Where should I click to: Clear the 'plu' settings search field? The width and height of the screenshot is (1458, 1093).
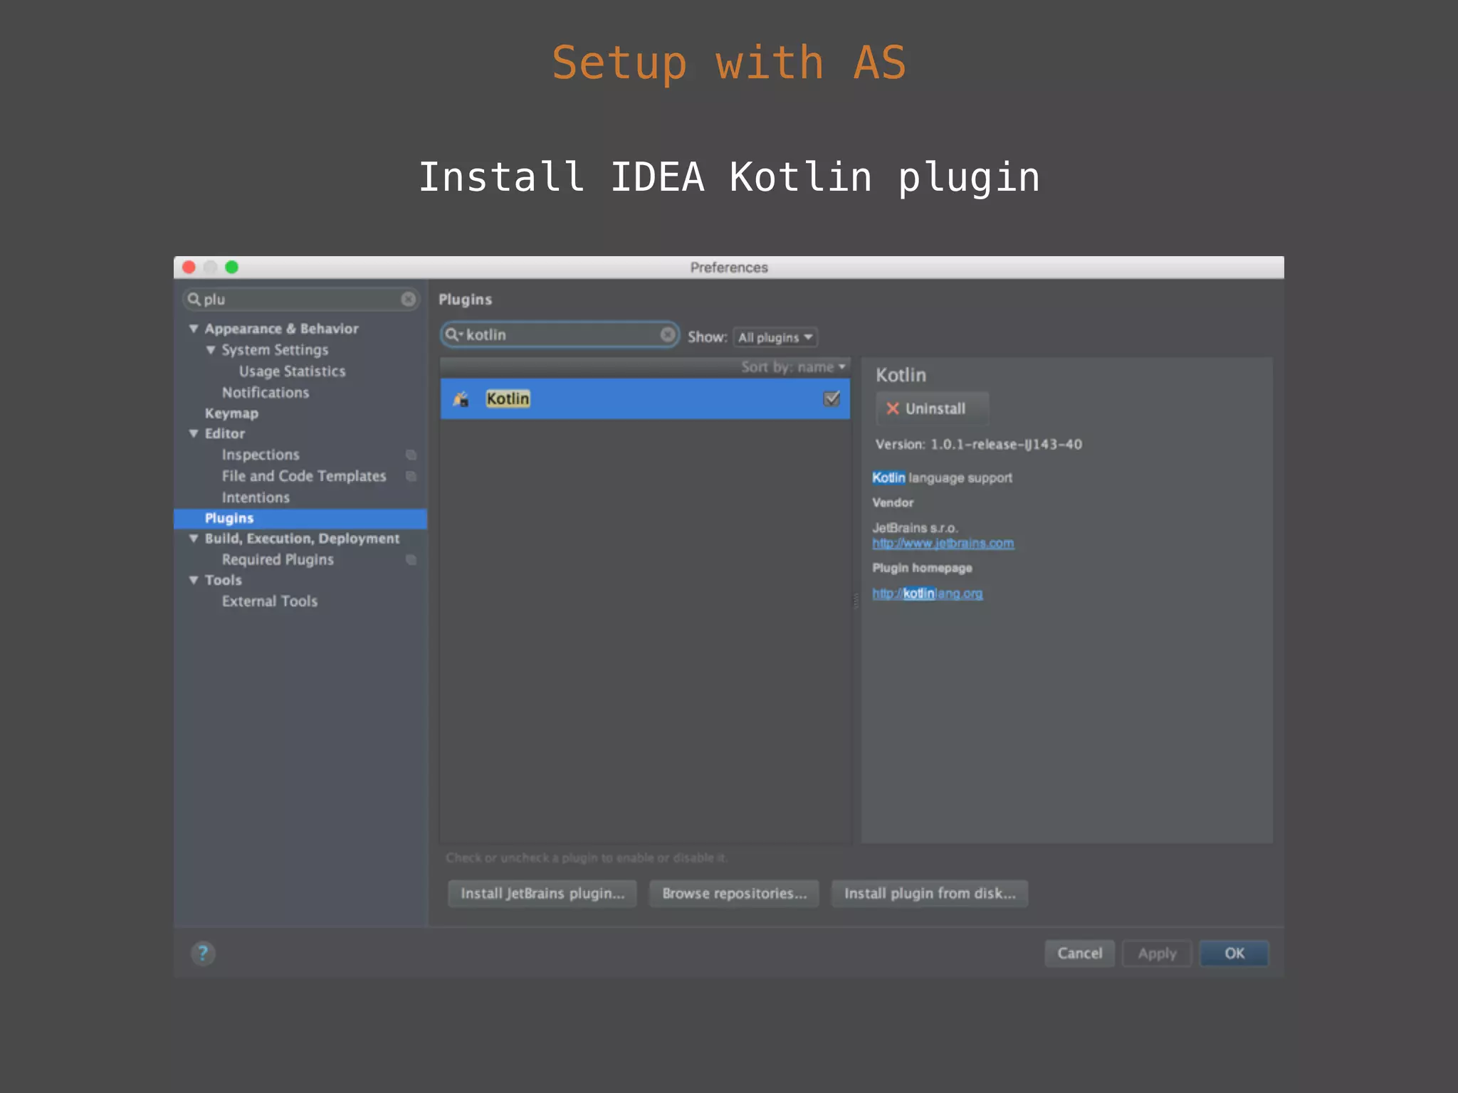click(x=408, y=299)
